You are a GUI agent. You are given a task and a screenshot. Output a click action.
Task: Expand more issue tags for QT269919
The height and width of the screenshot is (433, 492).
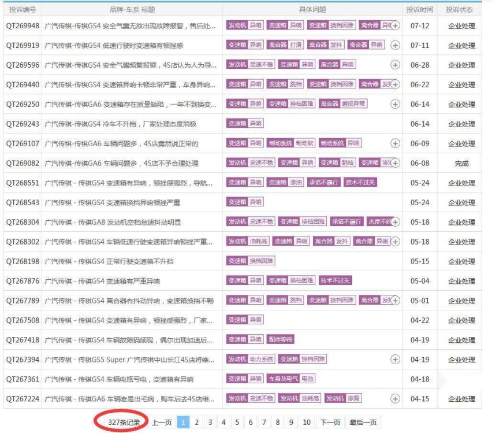pos(395,45)
